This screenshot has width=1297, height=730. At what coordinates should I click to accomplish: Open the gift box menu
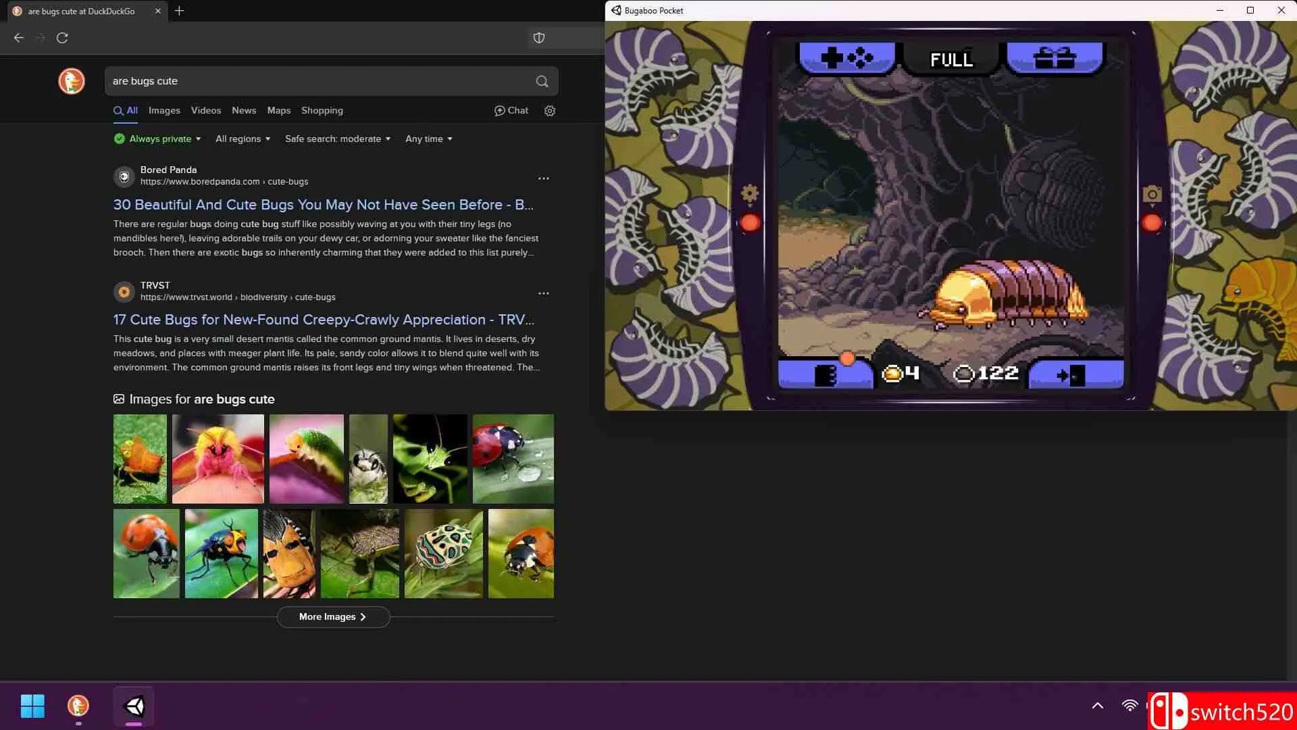coord(1054,58)
